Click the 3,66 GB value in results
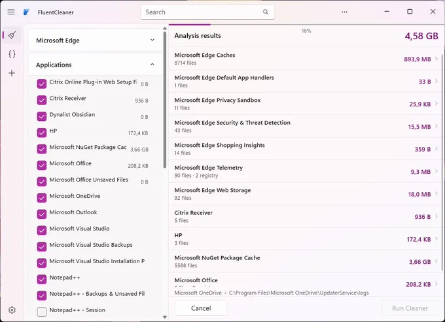 pos(419,262)
